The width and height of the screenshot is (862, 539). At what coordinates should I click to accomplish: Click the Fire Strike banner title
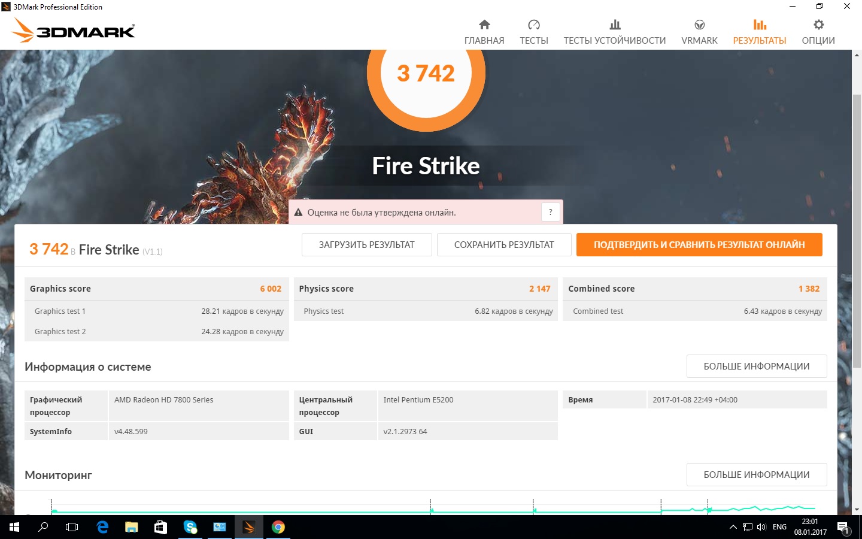coord(426,166)
